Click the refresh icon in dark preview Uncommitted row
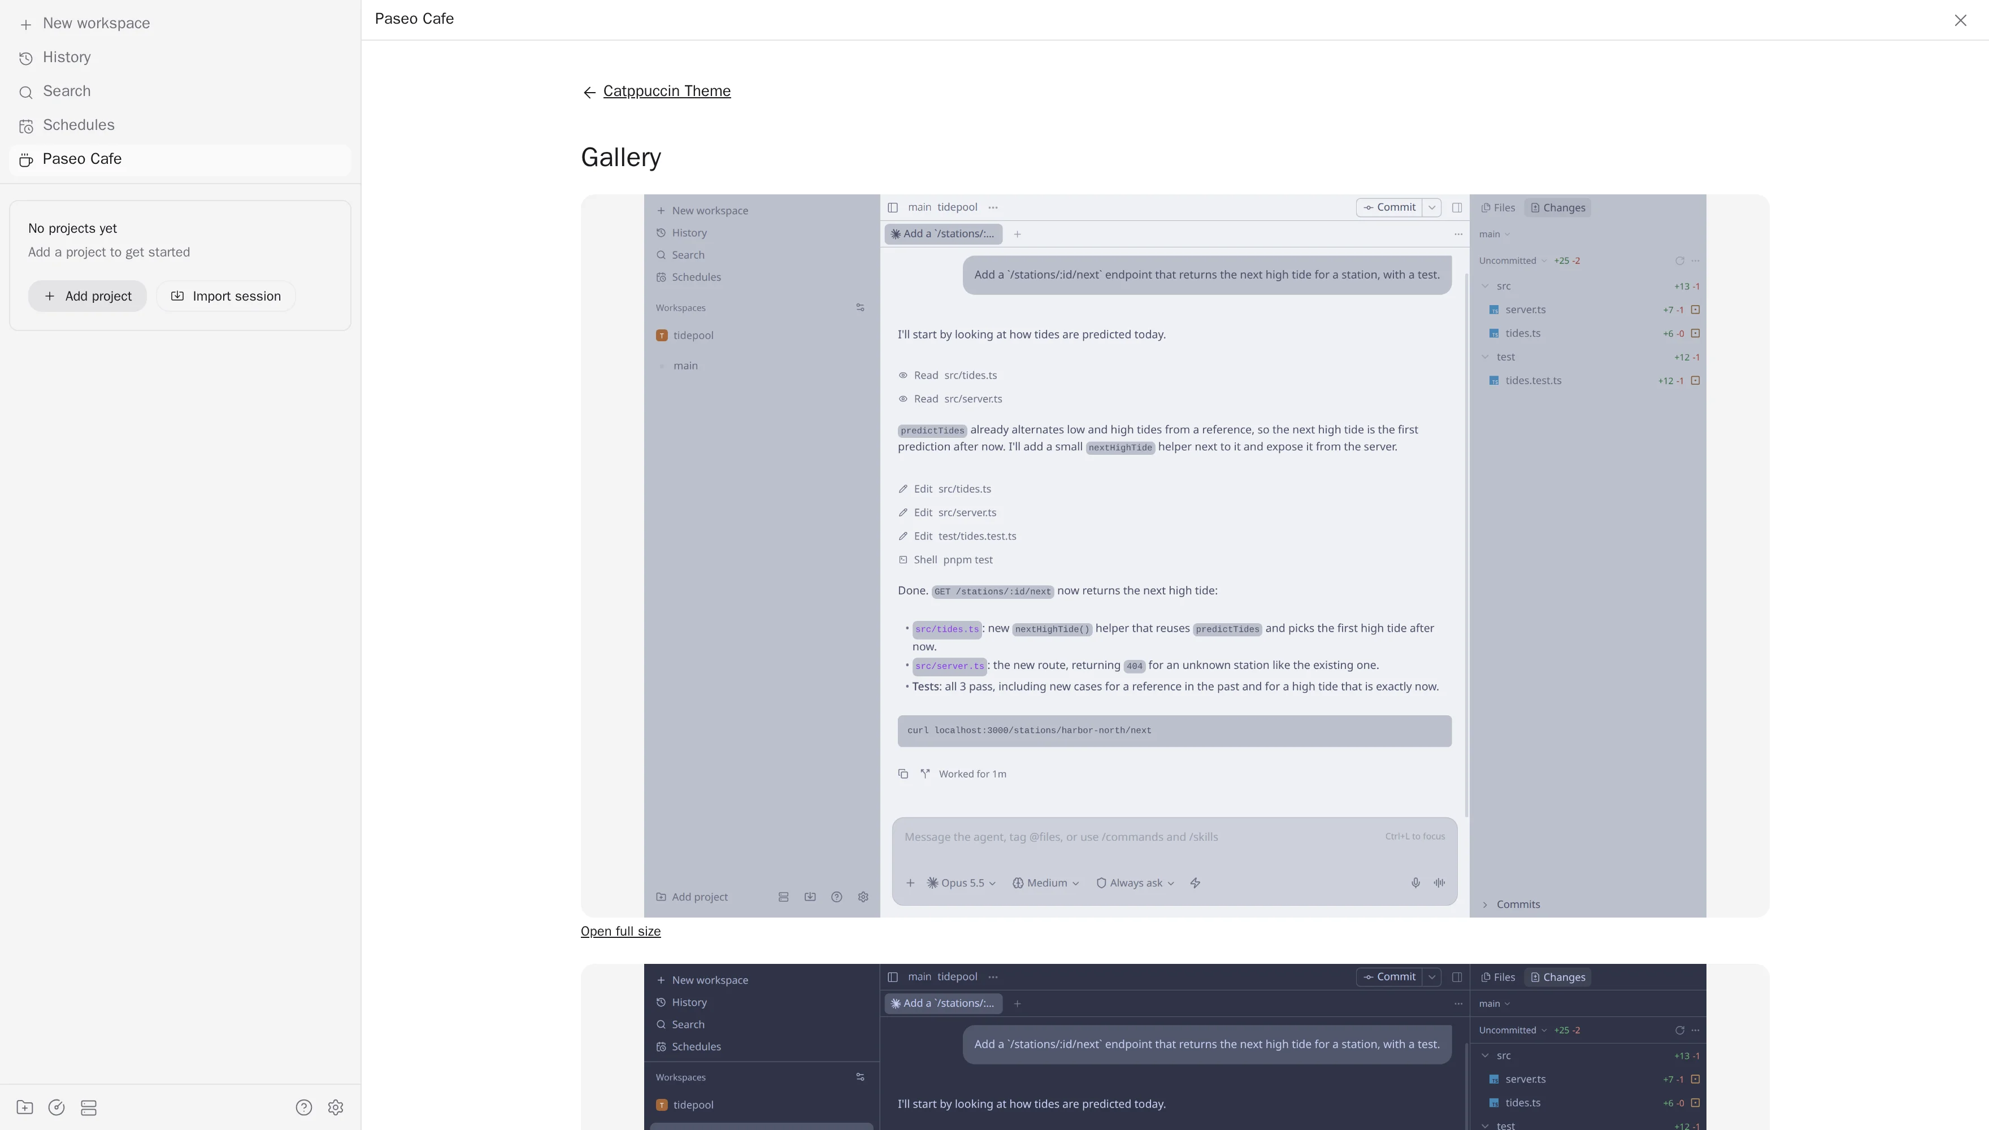Viewport: 1989px width, 1130px height. (x=1679, y=1031)
